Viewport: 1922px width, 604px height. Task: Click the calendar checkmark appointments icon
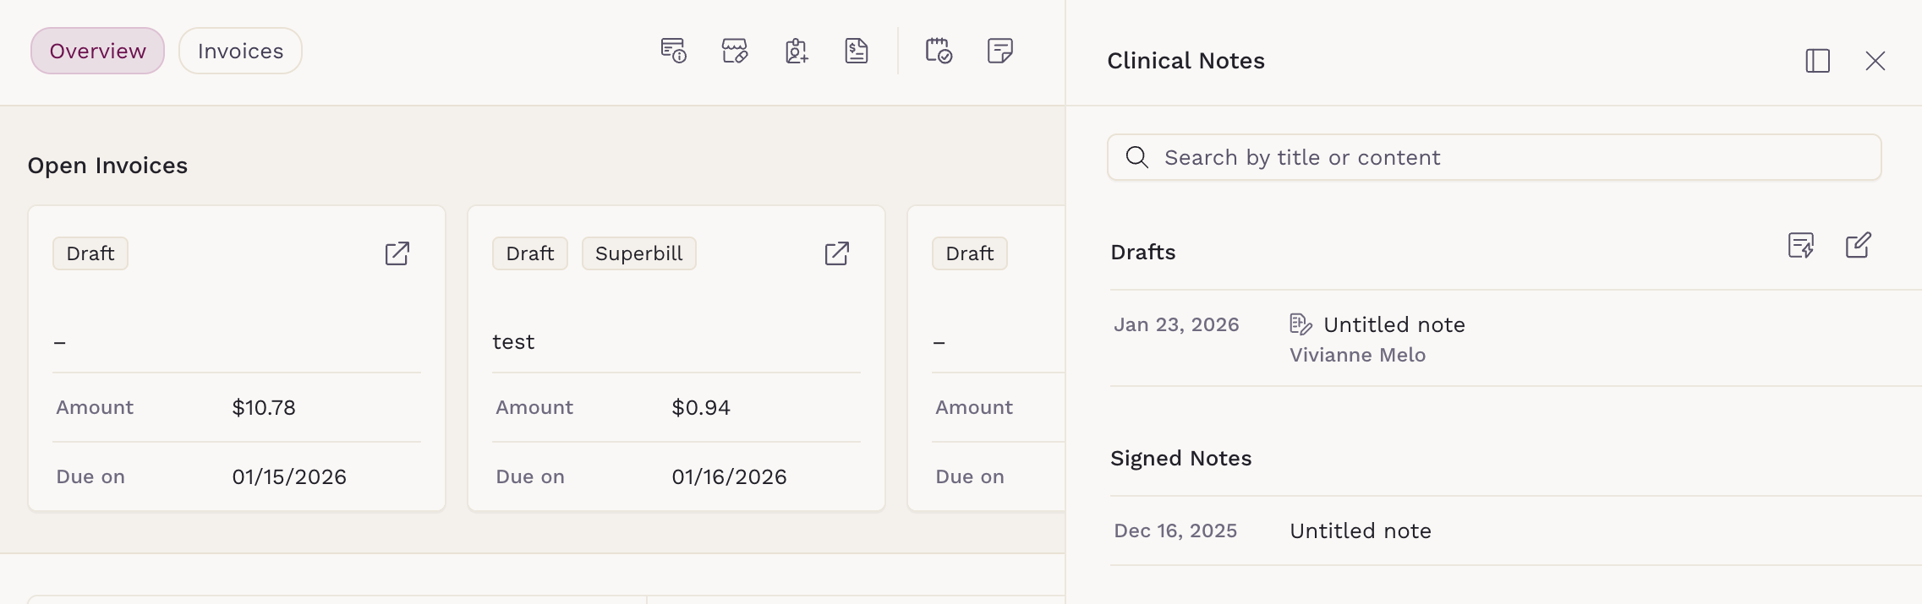(x=939, y=51)
